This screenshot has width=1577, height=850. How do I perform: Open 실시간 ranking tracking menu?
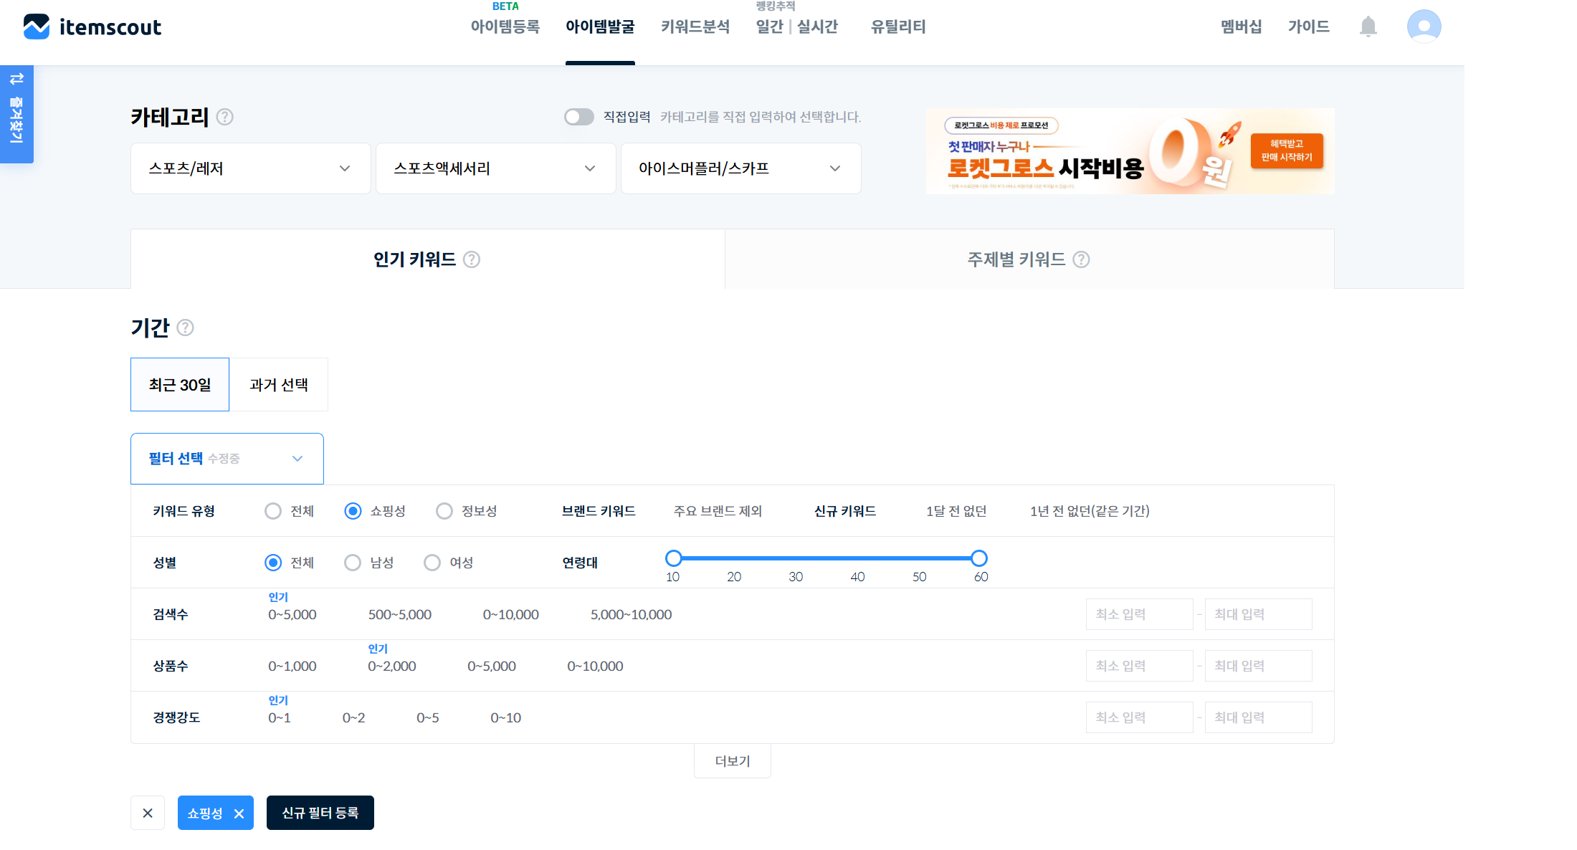coord(817,27)
